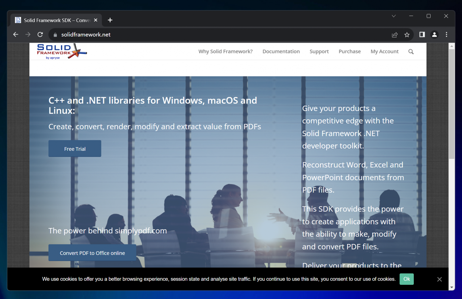Click the scrollbar down arrow
Screen dimensions: 462x299
(x=452, y=287)
